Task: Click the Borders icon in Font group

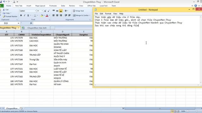Action: point(35,15)
